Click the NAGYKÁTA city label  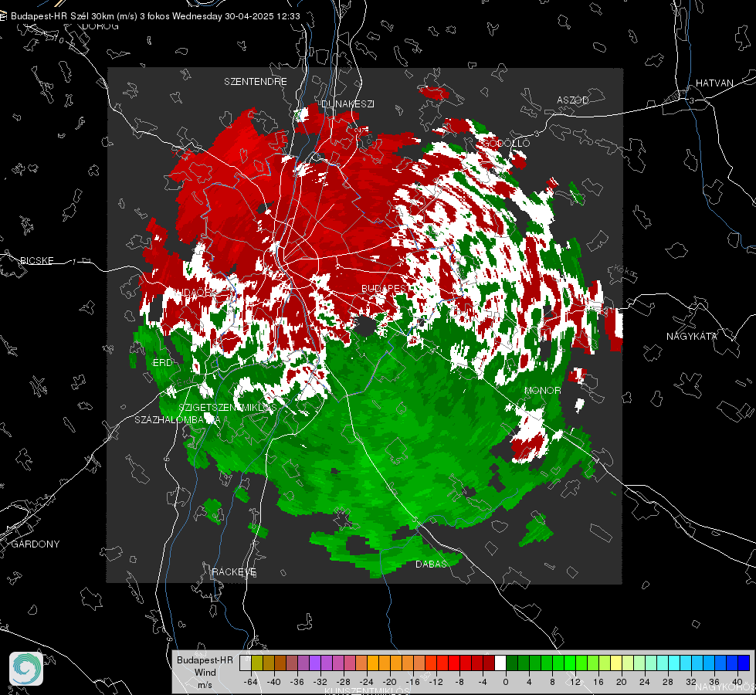(x=692, y=336)
